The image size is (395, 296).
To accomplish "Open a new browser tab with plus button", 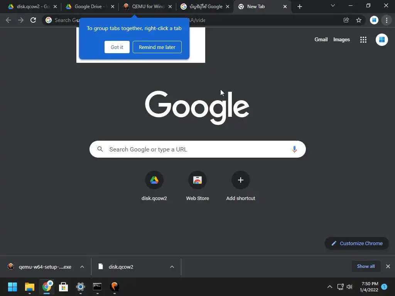I will pyautogui.click(x=299, y=7).
